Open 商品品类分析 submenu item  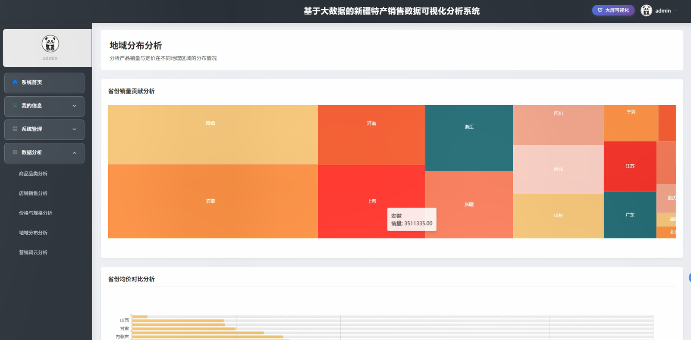[33, 173]
